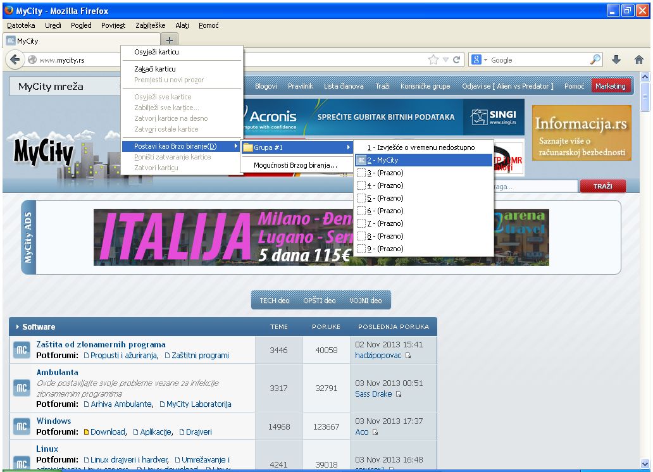653x472 pixels.
Task: Open the Alati menu
Action: coord(182,25)
